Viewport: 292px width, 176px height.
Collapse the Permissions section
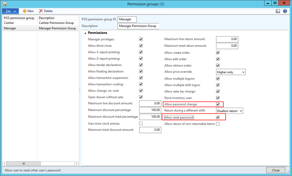point(85,33)
